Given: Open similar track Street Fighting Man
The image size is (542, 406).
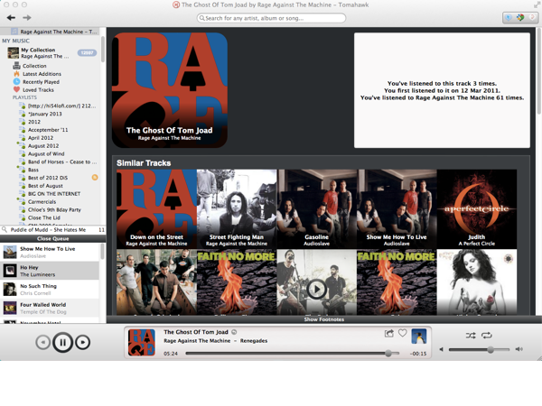Looking at the screenshot, I should point(237,209).
